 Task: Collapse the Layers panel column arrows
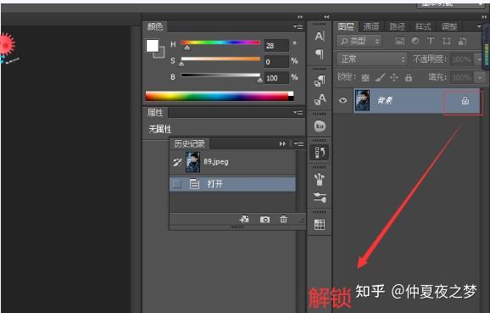tap(484, 17)
